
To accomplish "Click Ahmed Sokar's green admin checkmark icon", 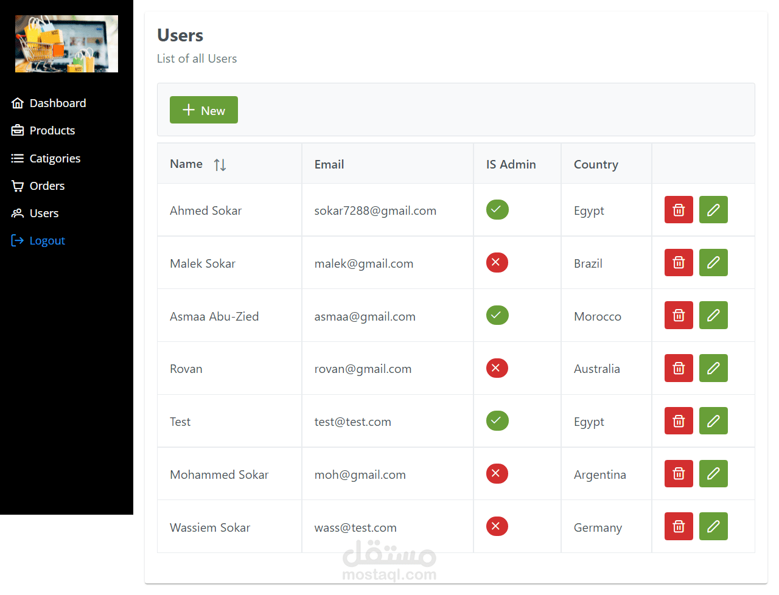I will click(497, 210).
